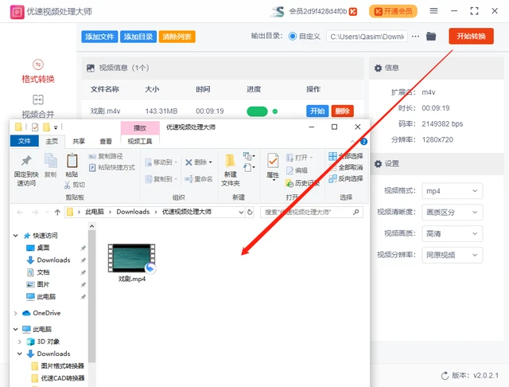Open the 视频格式 mp4 dropdown

452,191
